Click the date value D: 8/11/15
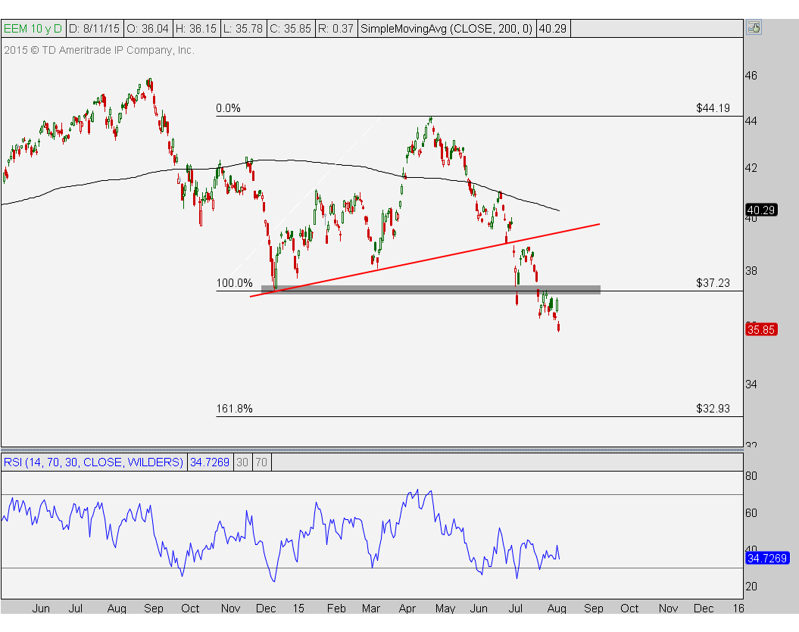The image size is (799, 632). [x=94, y=29]
